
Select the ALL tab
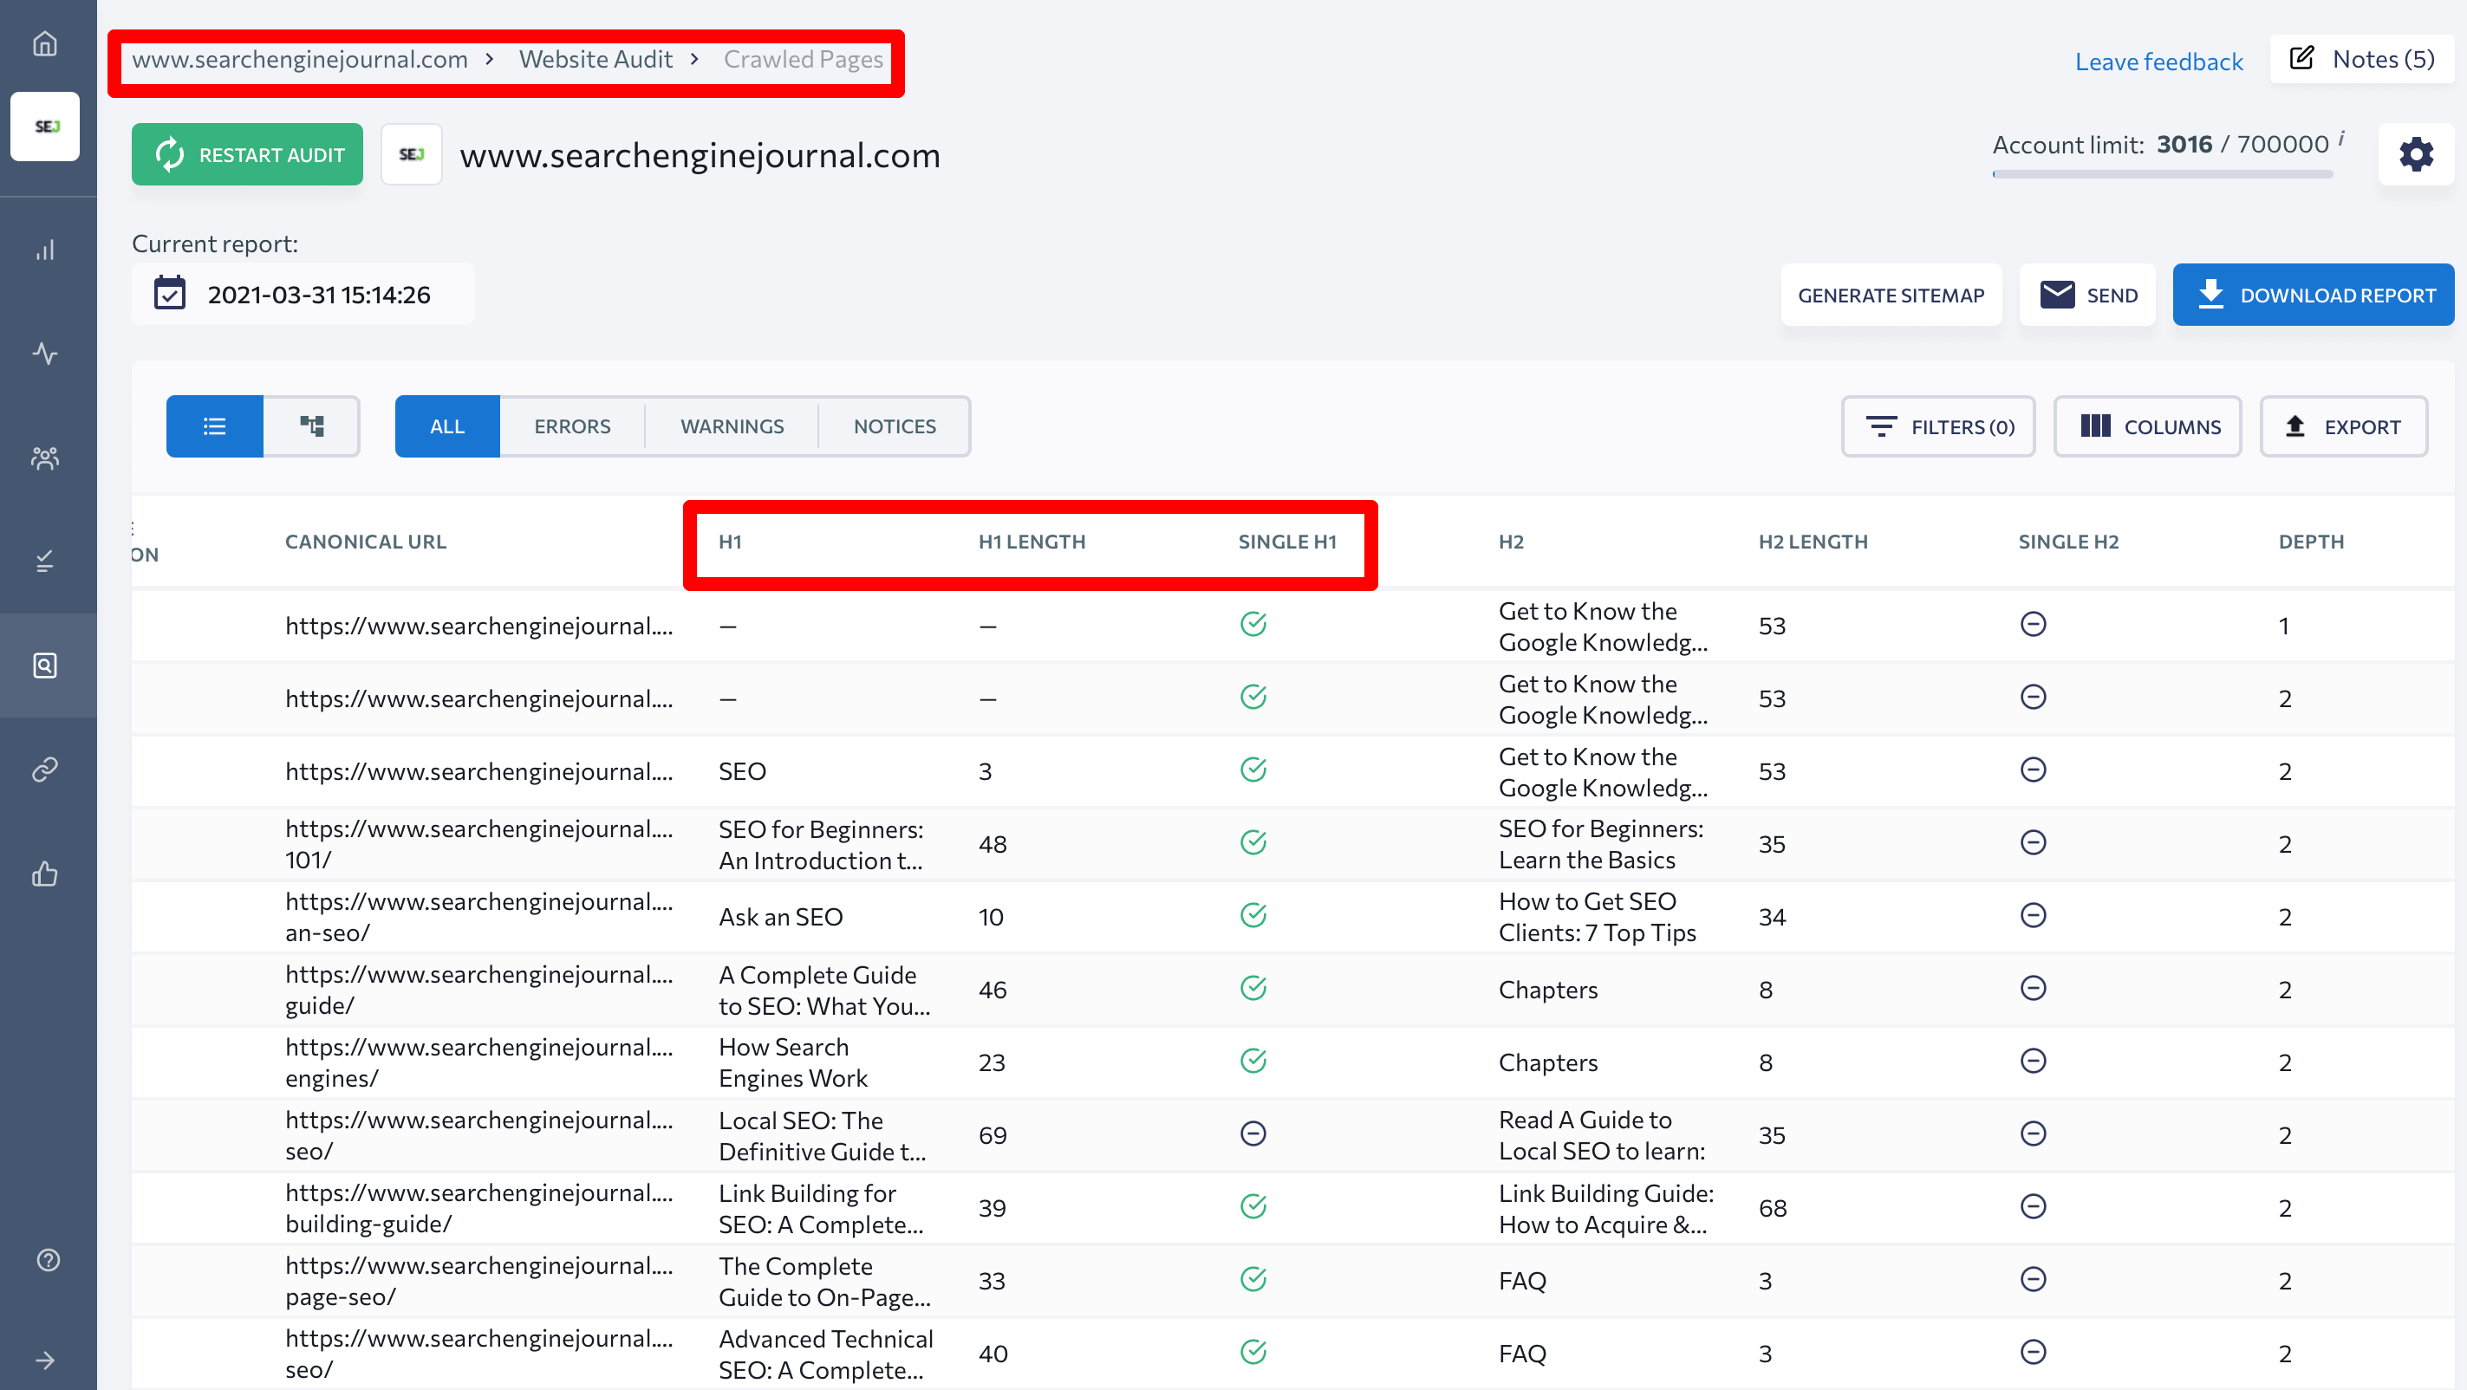point(447,426)
